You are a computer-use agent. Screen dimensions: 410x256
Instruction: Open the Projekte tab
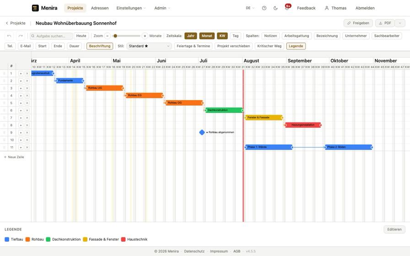coord(75,8)
